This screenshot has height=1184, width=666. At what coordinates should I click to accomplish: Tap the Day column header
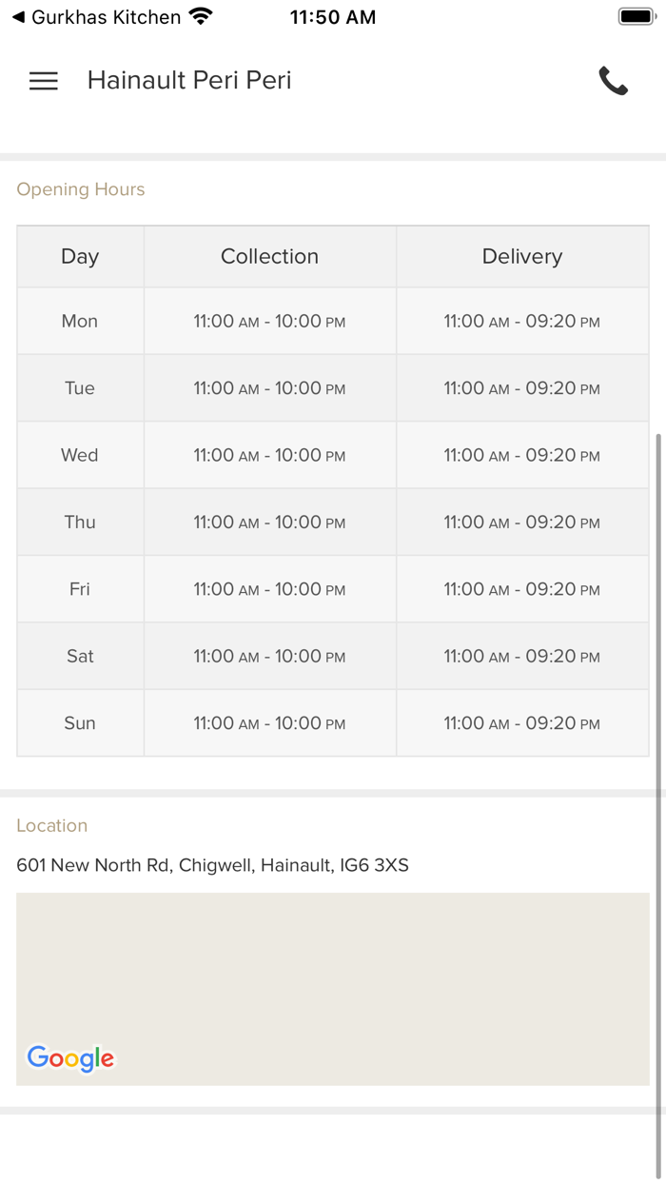point(80,257)
